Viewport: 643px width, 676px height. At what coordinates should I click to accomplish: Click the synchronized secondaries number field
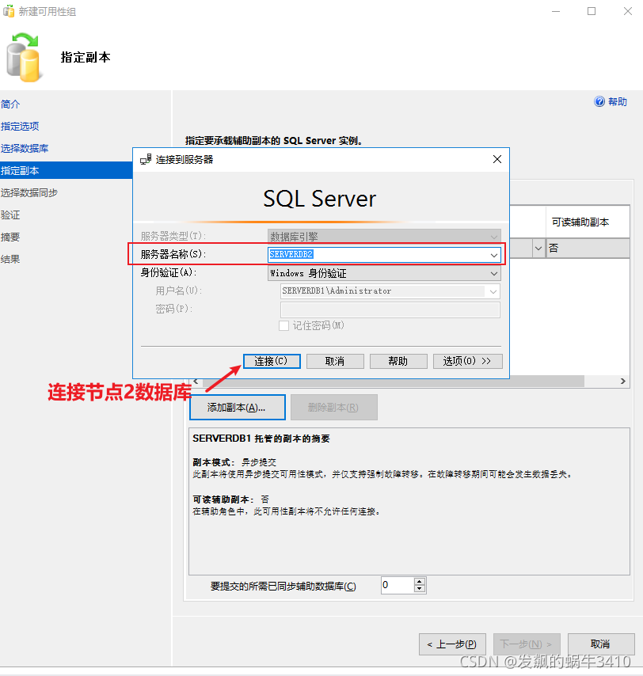click(x=398, y=585)
